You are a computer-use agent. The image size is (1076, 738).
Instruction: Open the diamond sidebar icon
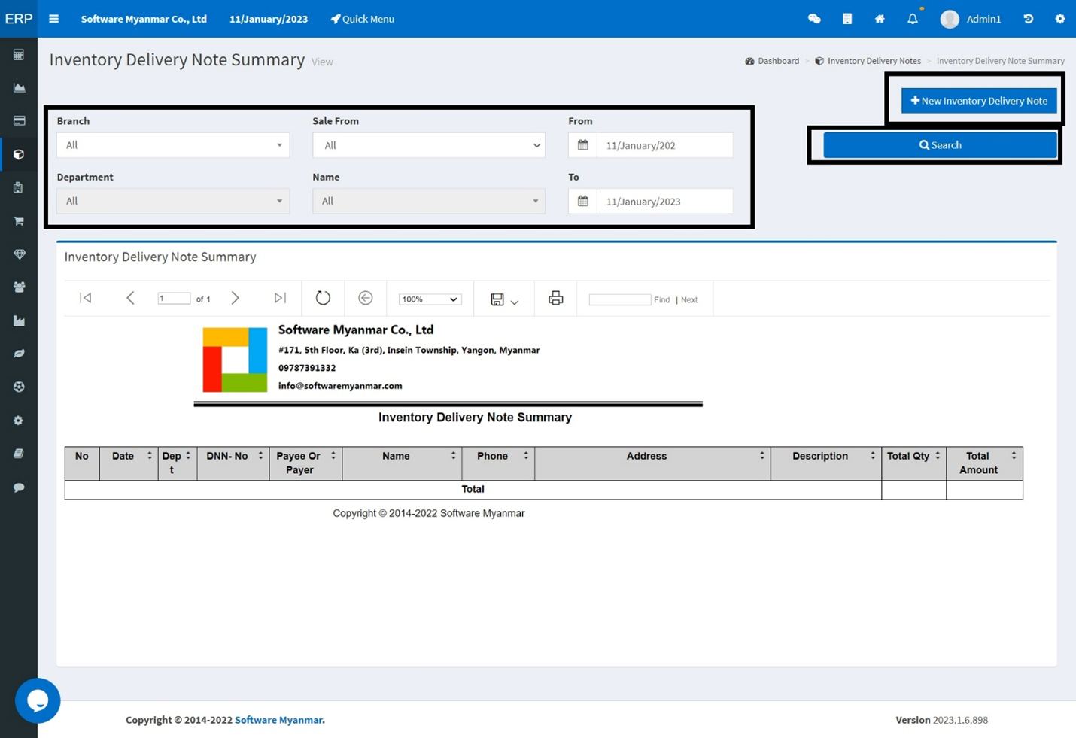19,254
